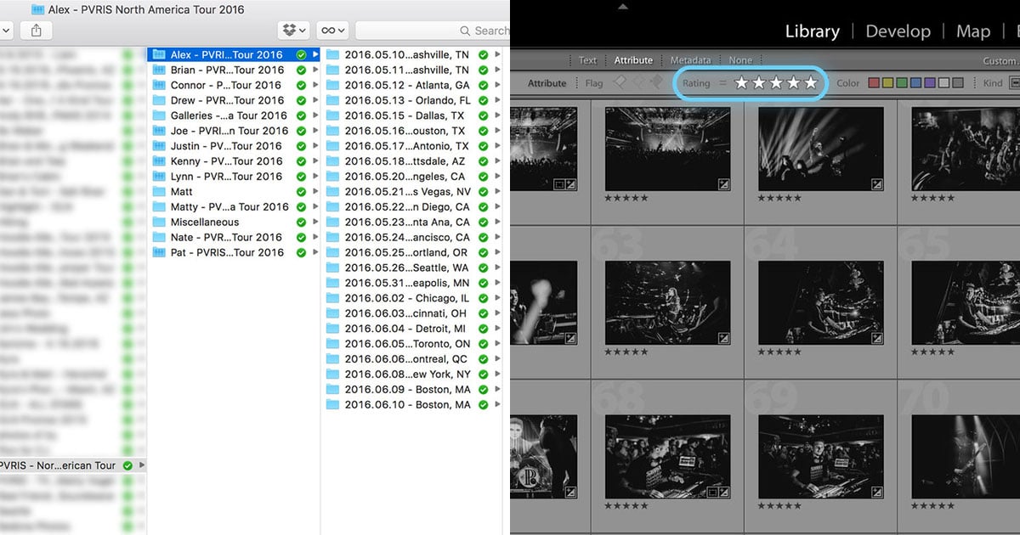The image size is (1020, 535).
Task: Expand the 2016.06.02 - Chicago, IL folder arrow
Action: click(498, 299)
